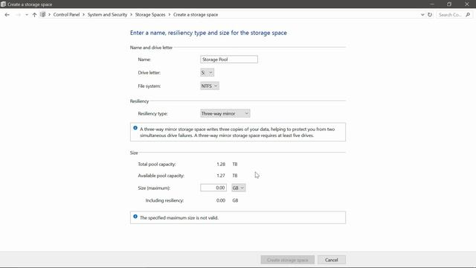Open the Resiliency type dropdown
The image size is (476, 268).
[x=225, y=113]
